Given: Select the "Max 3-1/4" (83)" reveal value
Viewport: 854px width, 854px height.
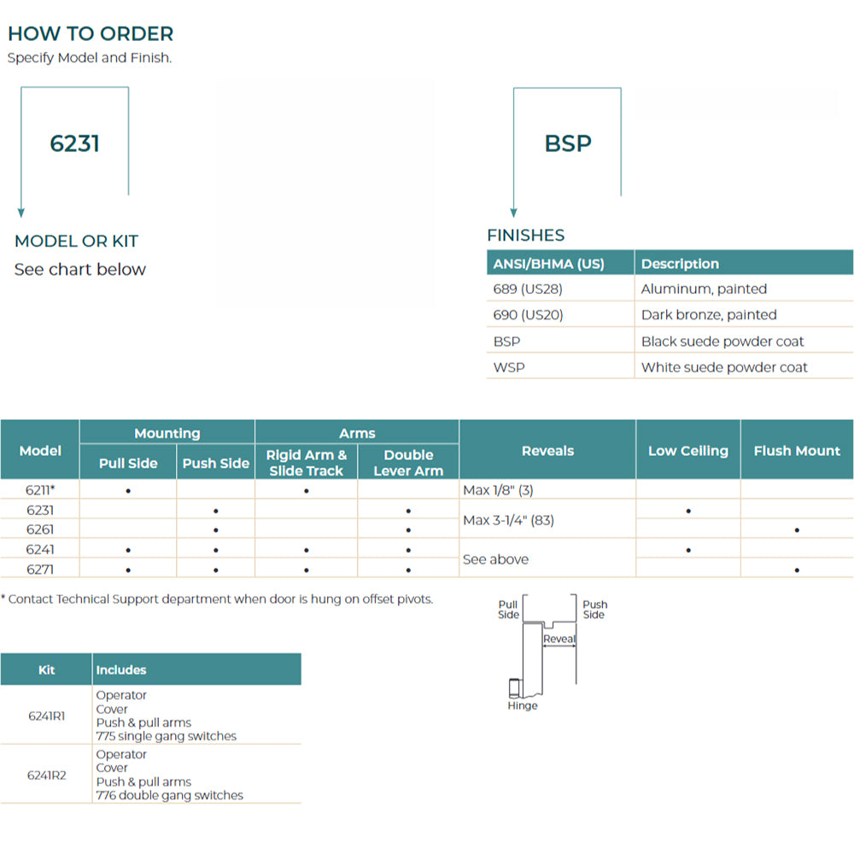Looking at the screenshot, I should click(x=508, y=520).
